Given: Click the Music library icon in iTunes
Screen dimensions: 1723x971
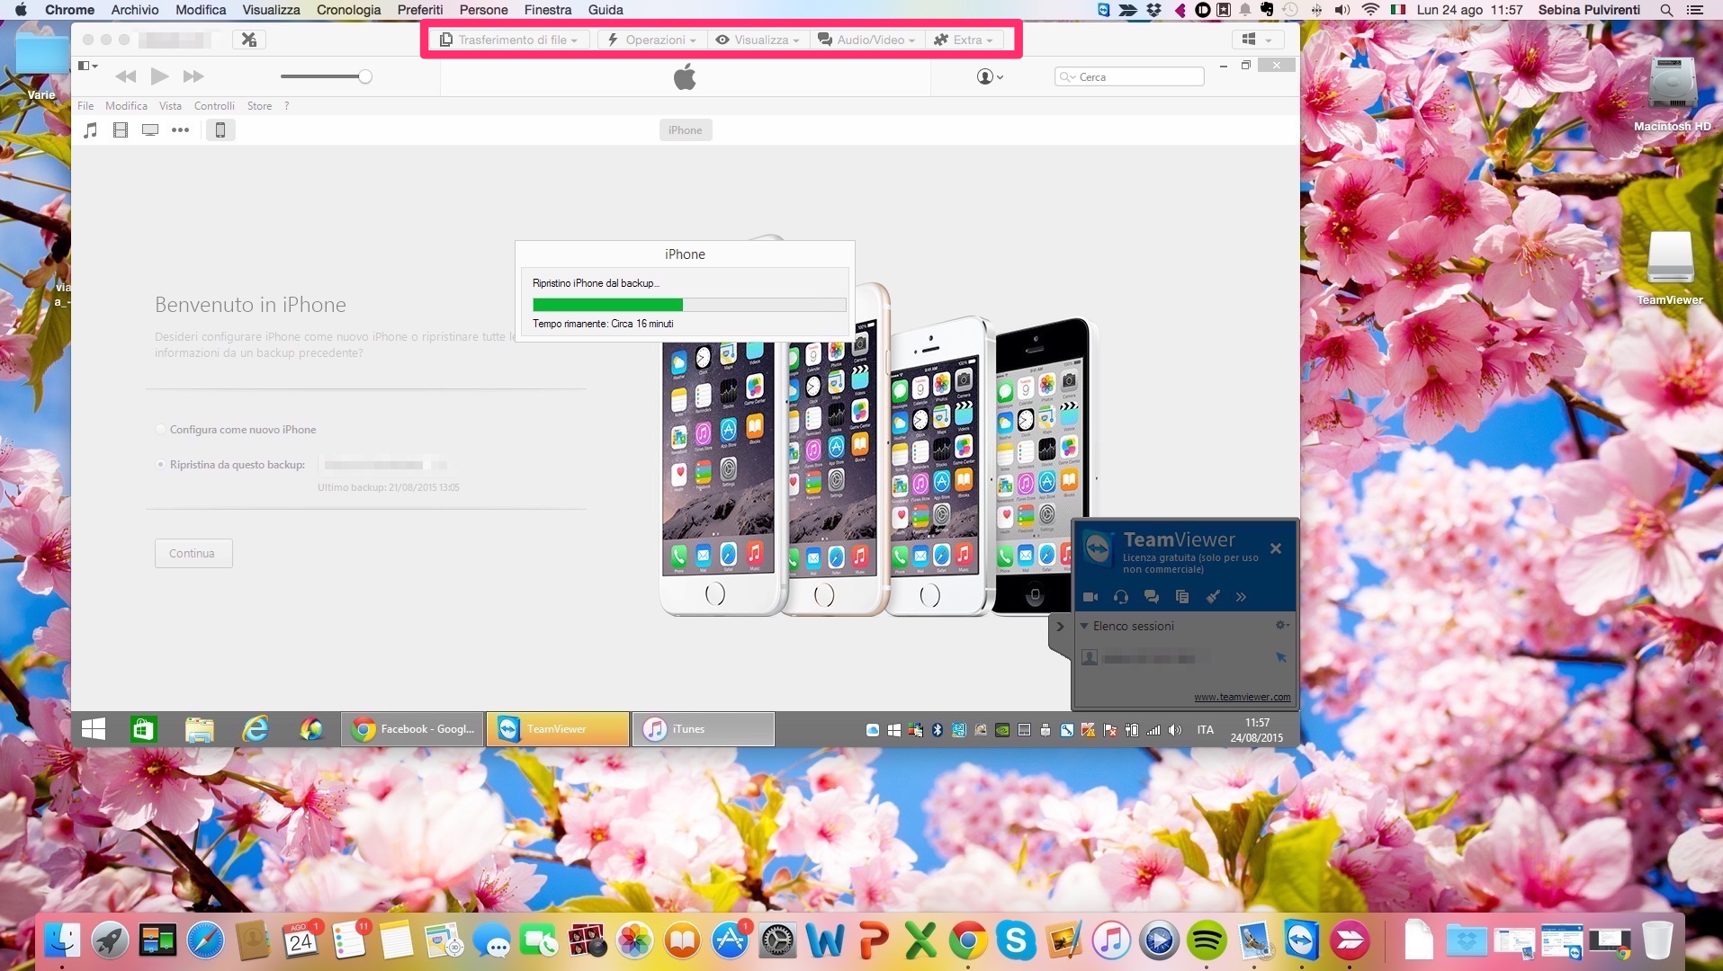Looking at the screenshot, I should pos(90,130).
